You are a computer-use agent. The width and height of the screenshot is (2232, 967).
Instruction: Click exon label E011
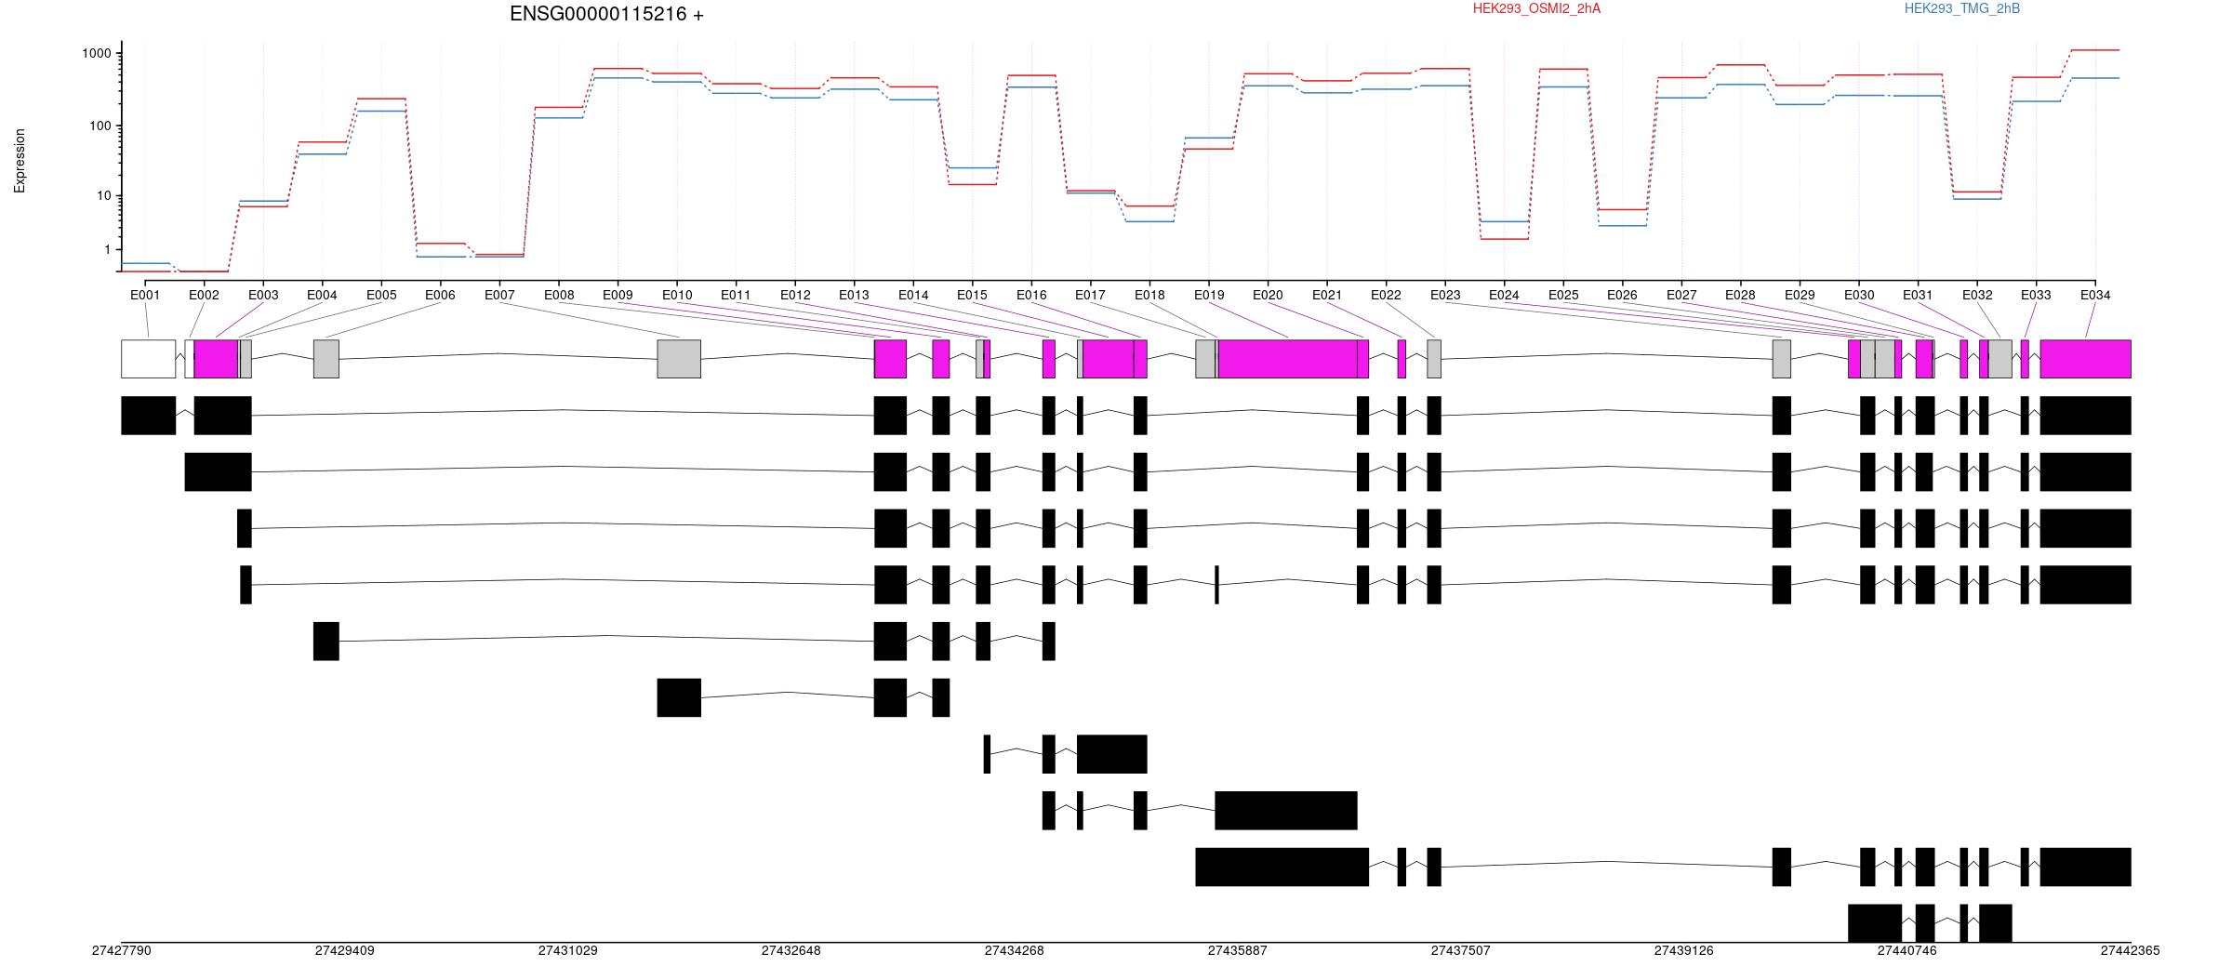click(736, 295)
